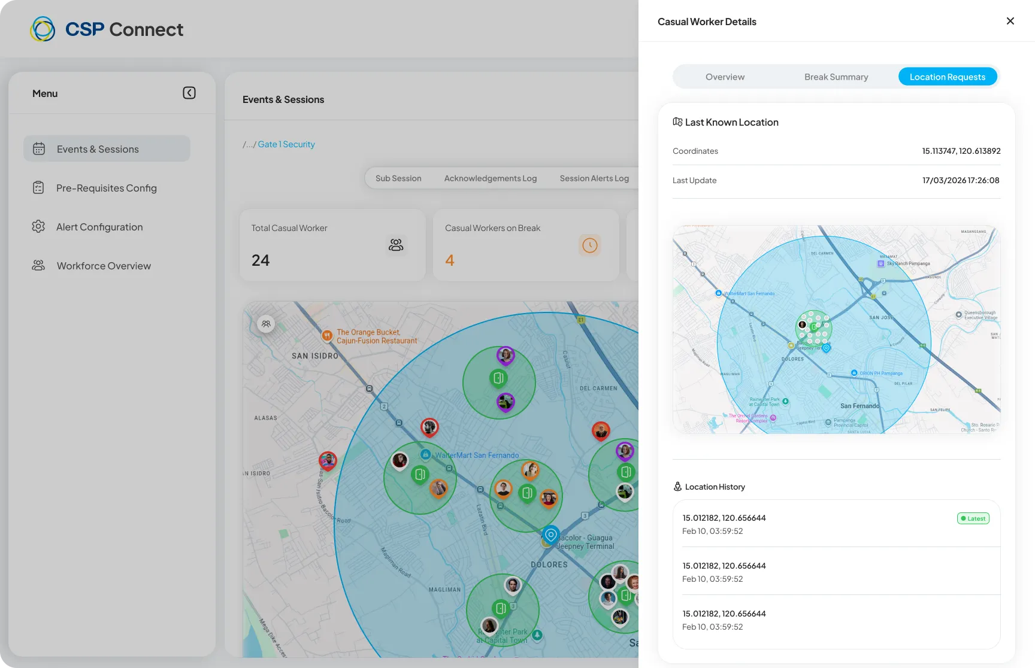This screenshot has width=1035, height=668.
Task: Click the blue location pin near Jeepney Terminal
Action: (550, 535)
